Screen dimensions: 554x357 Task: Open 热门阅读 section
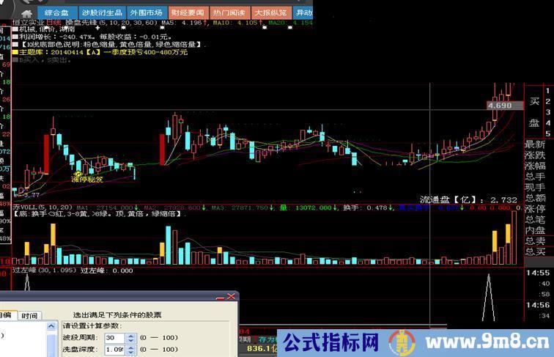229,12
